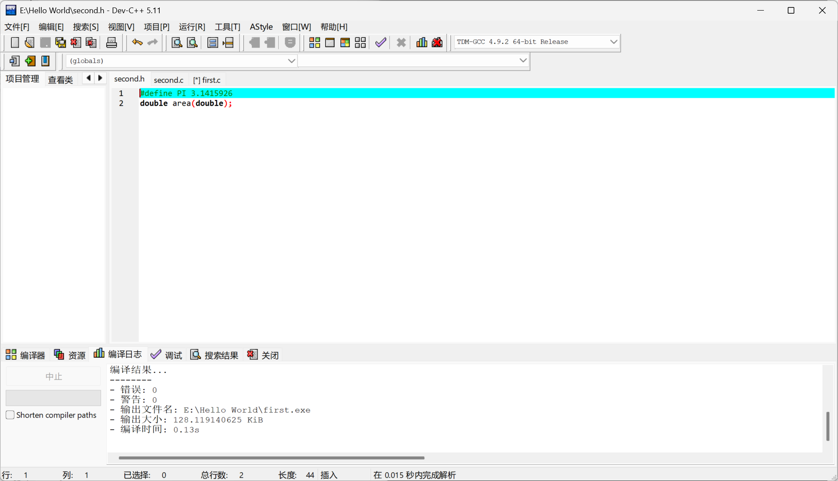Click the green plus Toggle bookmark icon
This screenshot has height=481, width=838.
[30, 61]
